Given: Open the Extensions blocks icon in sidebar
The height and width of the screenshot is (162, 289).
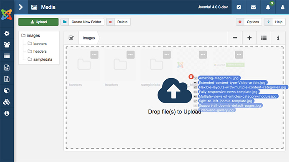Looking at the screenshot, I should click(7, 102).
